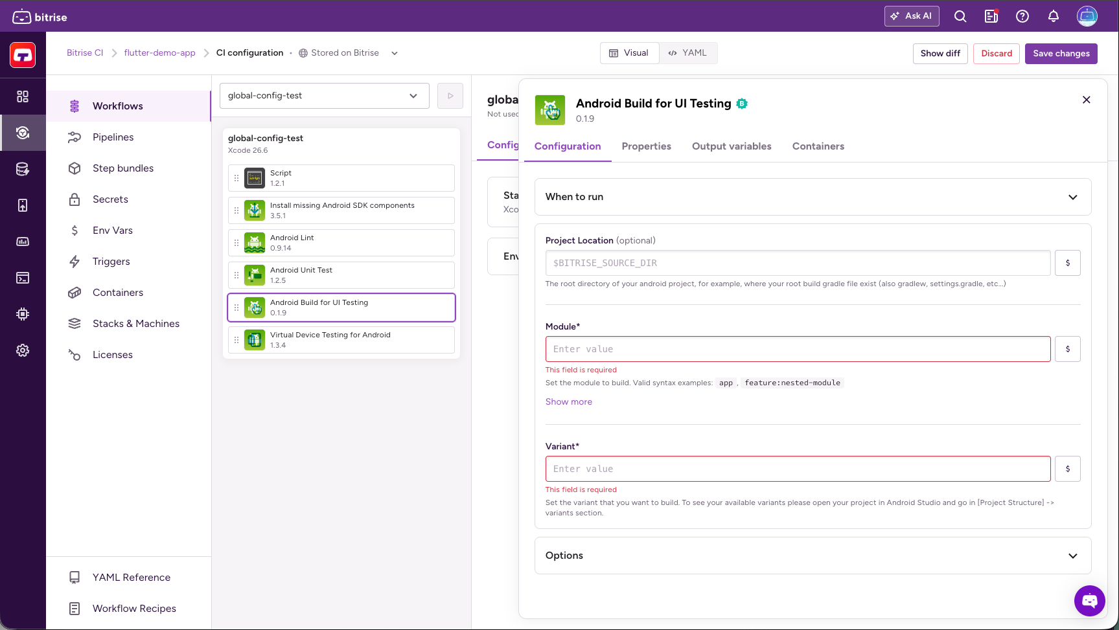1119x630 pixels.
Task: Run the workflow with play button
Action: [450, 96]
